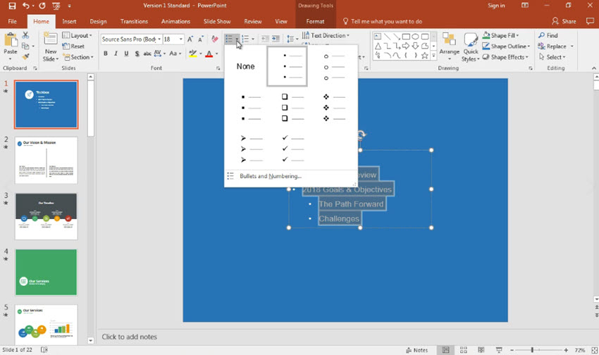Switch to the Transitions tab
Screen dimensions: 599x355
click(134, 21)
